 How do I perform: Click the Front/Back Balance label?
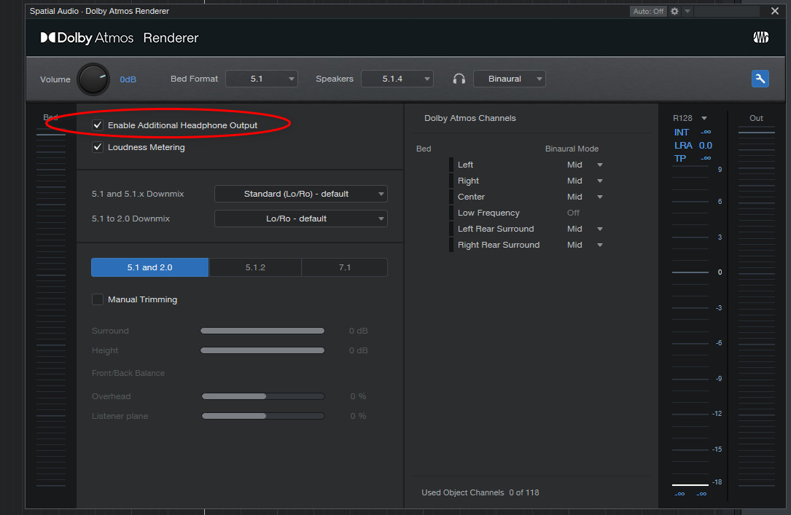128,373
